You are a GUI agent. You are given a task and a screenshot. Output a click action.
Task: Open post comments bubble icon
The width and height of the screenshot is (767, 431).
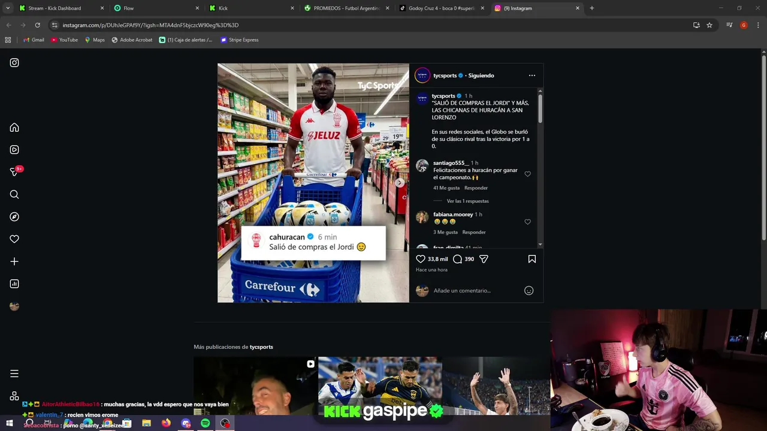457,259
